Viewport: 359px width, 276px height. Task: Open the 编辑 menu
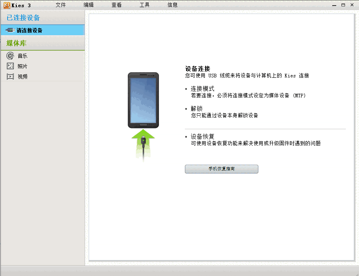click(x=89, y=5)
